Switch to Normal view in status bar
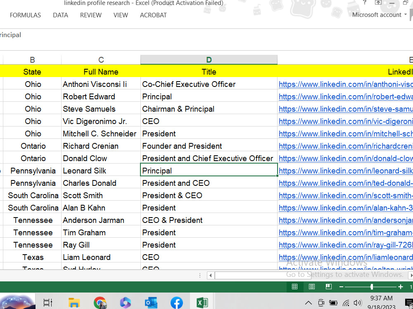413x309 pixels. (x=295, y=287)
